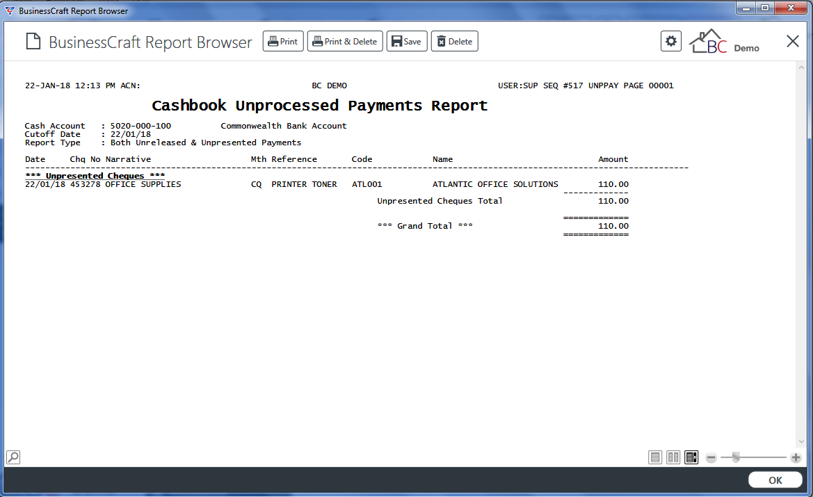Choose Print & Delete
The width and height of the screenshot is (813, 497).
pos(345,42)
